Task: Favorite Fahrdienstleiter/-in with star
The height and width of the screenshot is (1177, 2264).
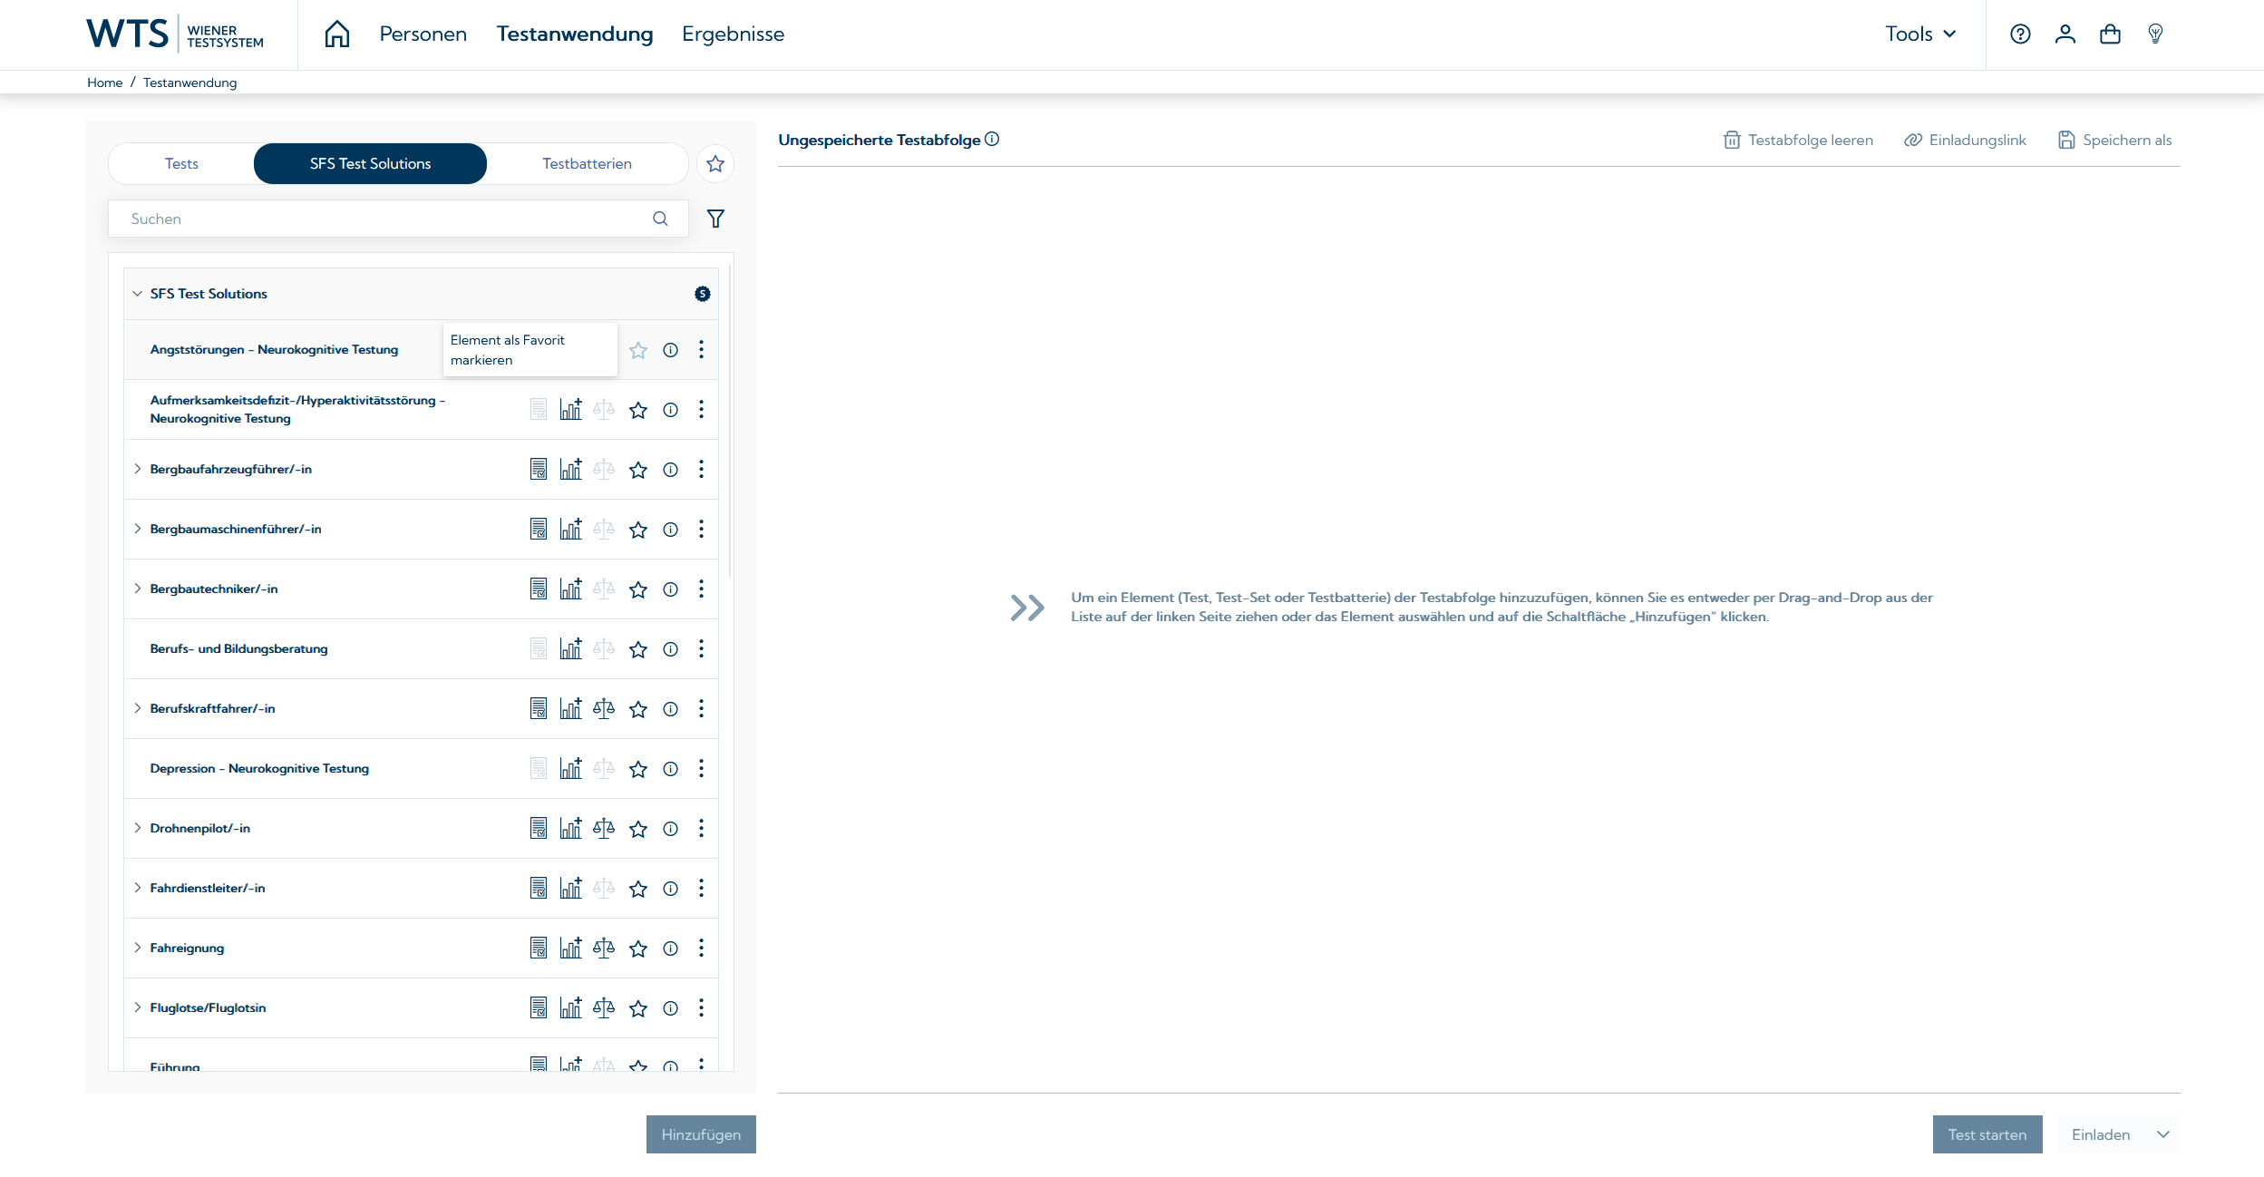Action: pyautogui.click(x=638, y=889)
